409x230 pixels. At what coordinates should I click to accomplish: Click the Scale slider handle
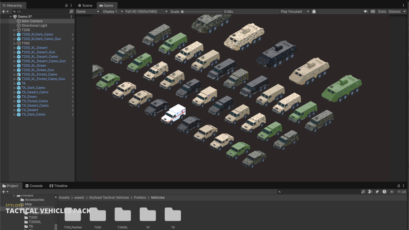[x=182, y=12]
